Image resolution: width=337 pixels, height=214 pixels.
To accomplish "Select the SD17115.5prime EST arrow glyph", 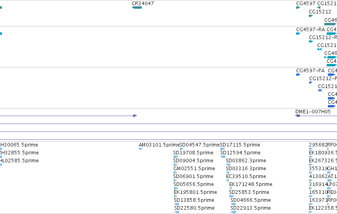I will click(x=223, y=149).
